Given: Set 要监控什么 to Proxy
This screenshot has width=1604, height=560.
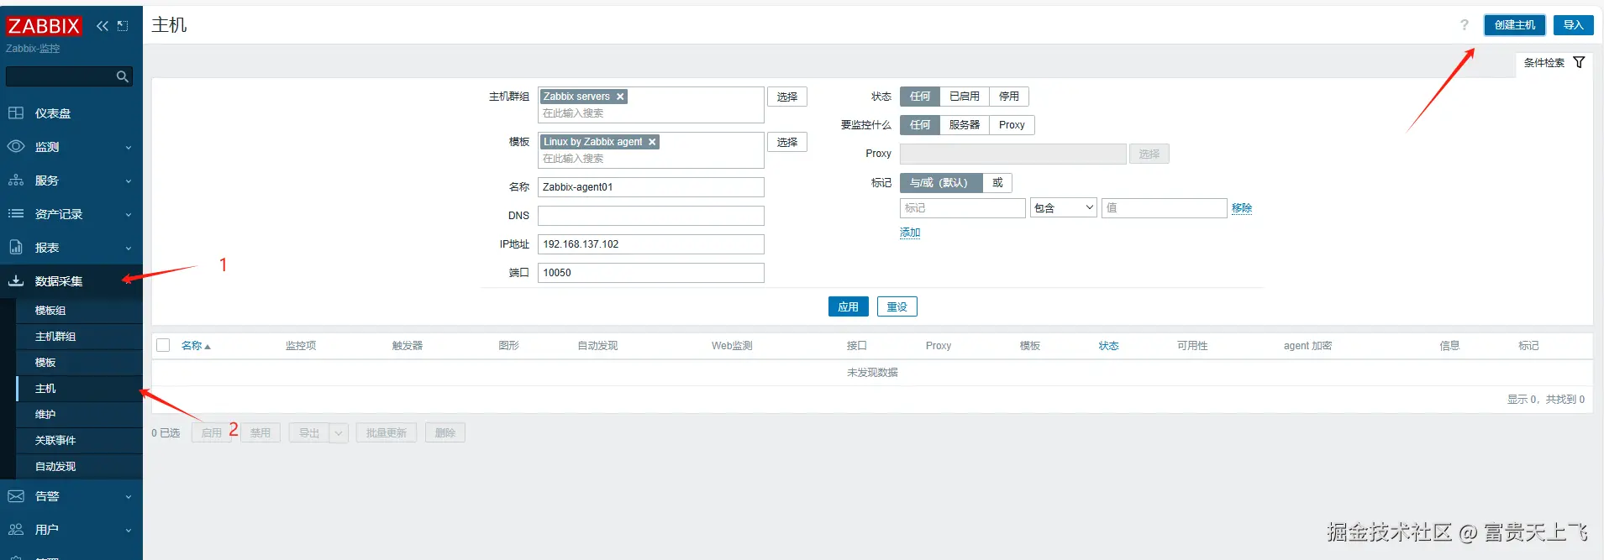Looking at the screenshot, I should 1012,125.
